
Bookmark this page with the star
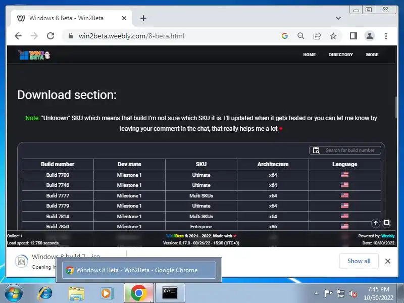333,36
